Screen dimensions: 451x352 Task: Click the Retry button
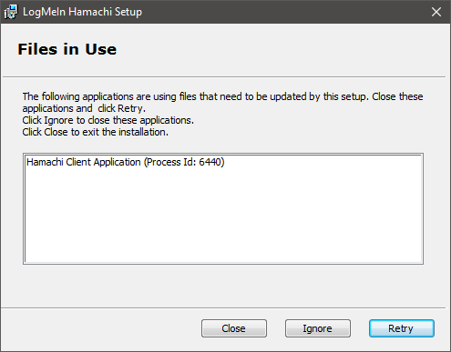pos(402,328)
